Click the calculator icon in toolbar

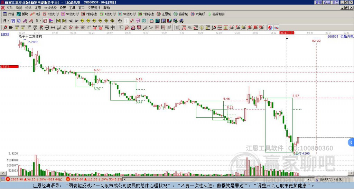(x=157, y=21)
